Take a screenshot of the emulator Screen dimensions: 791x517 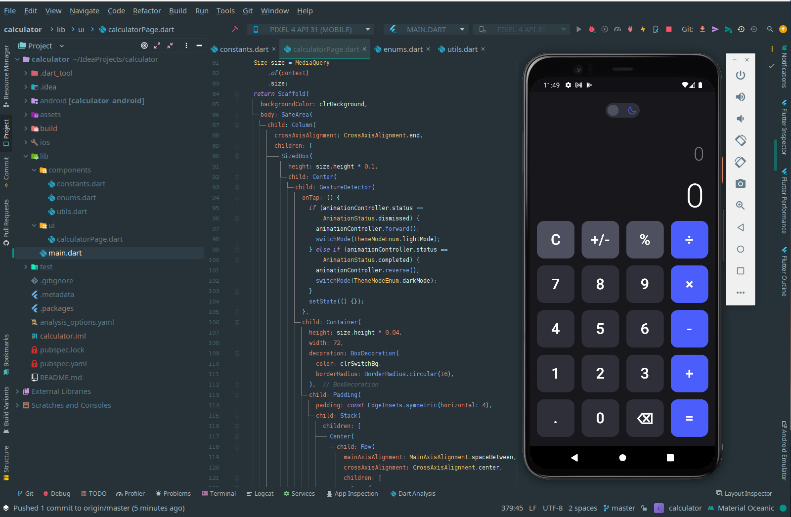741,183
